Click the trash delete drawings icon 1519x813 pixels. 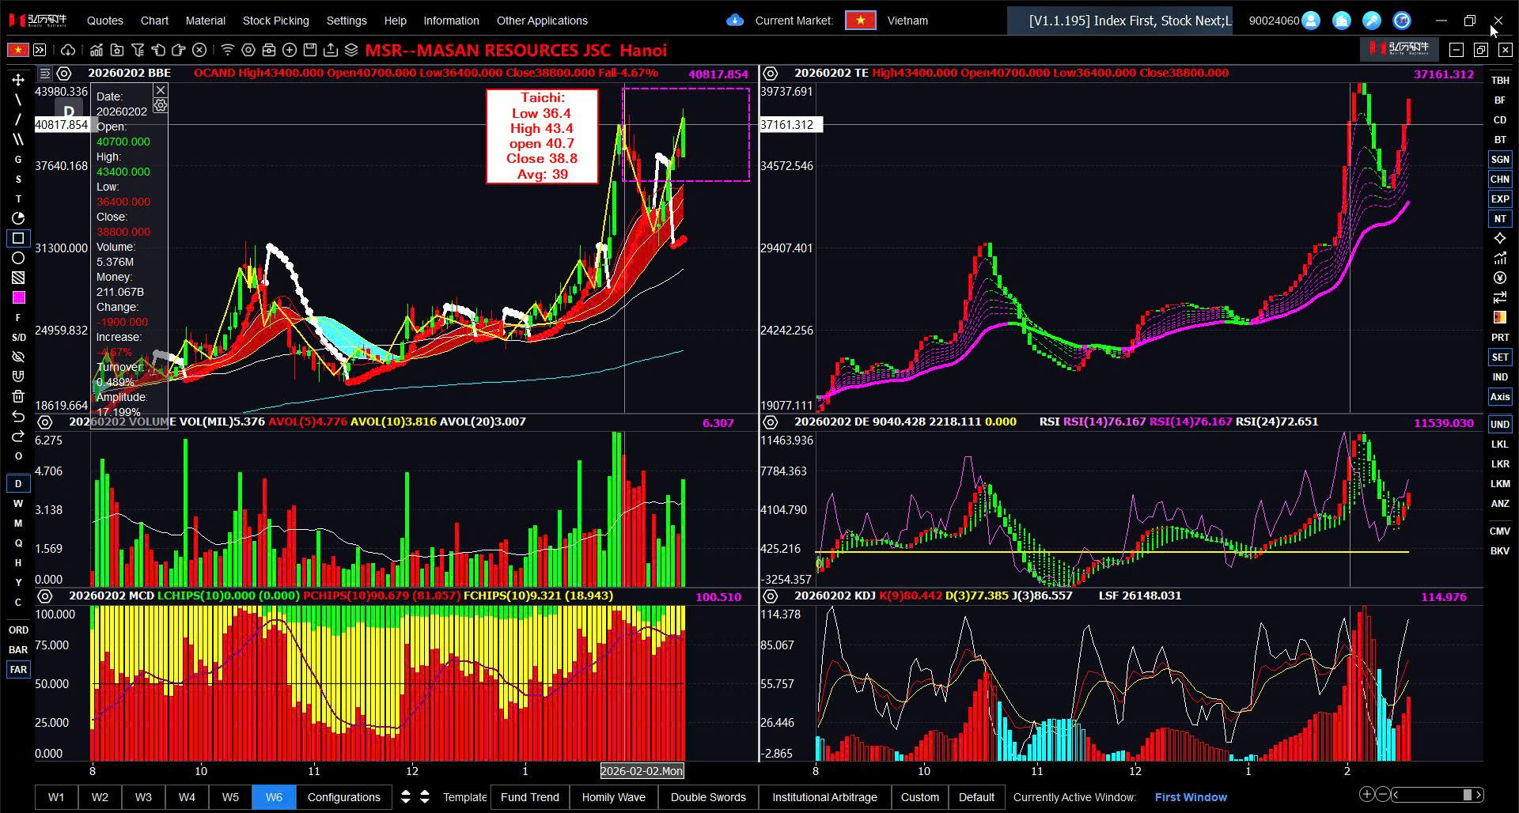[18, 396]
